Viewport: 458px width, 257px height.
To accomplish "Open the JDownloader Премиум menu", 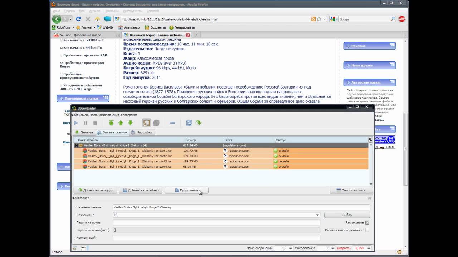I will [x=96, y=115].
